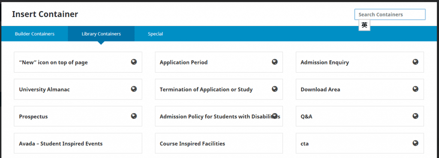439x158 pixels.
Task: Click globe icon on "New" icon container
Action: pos(134,62)
